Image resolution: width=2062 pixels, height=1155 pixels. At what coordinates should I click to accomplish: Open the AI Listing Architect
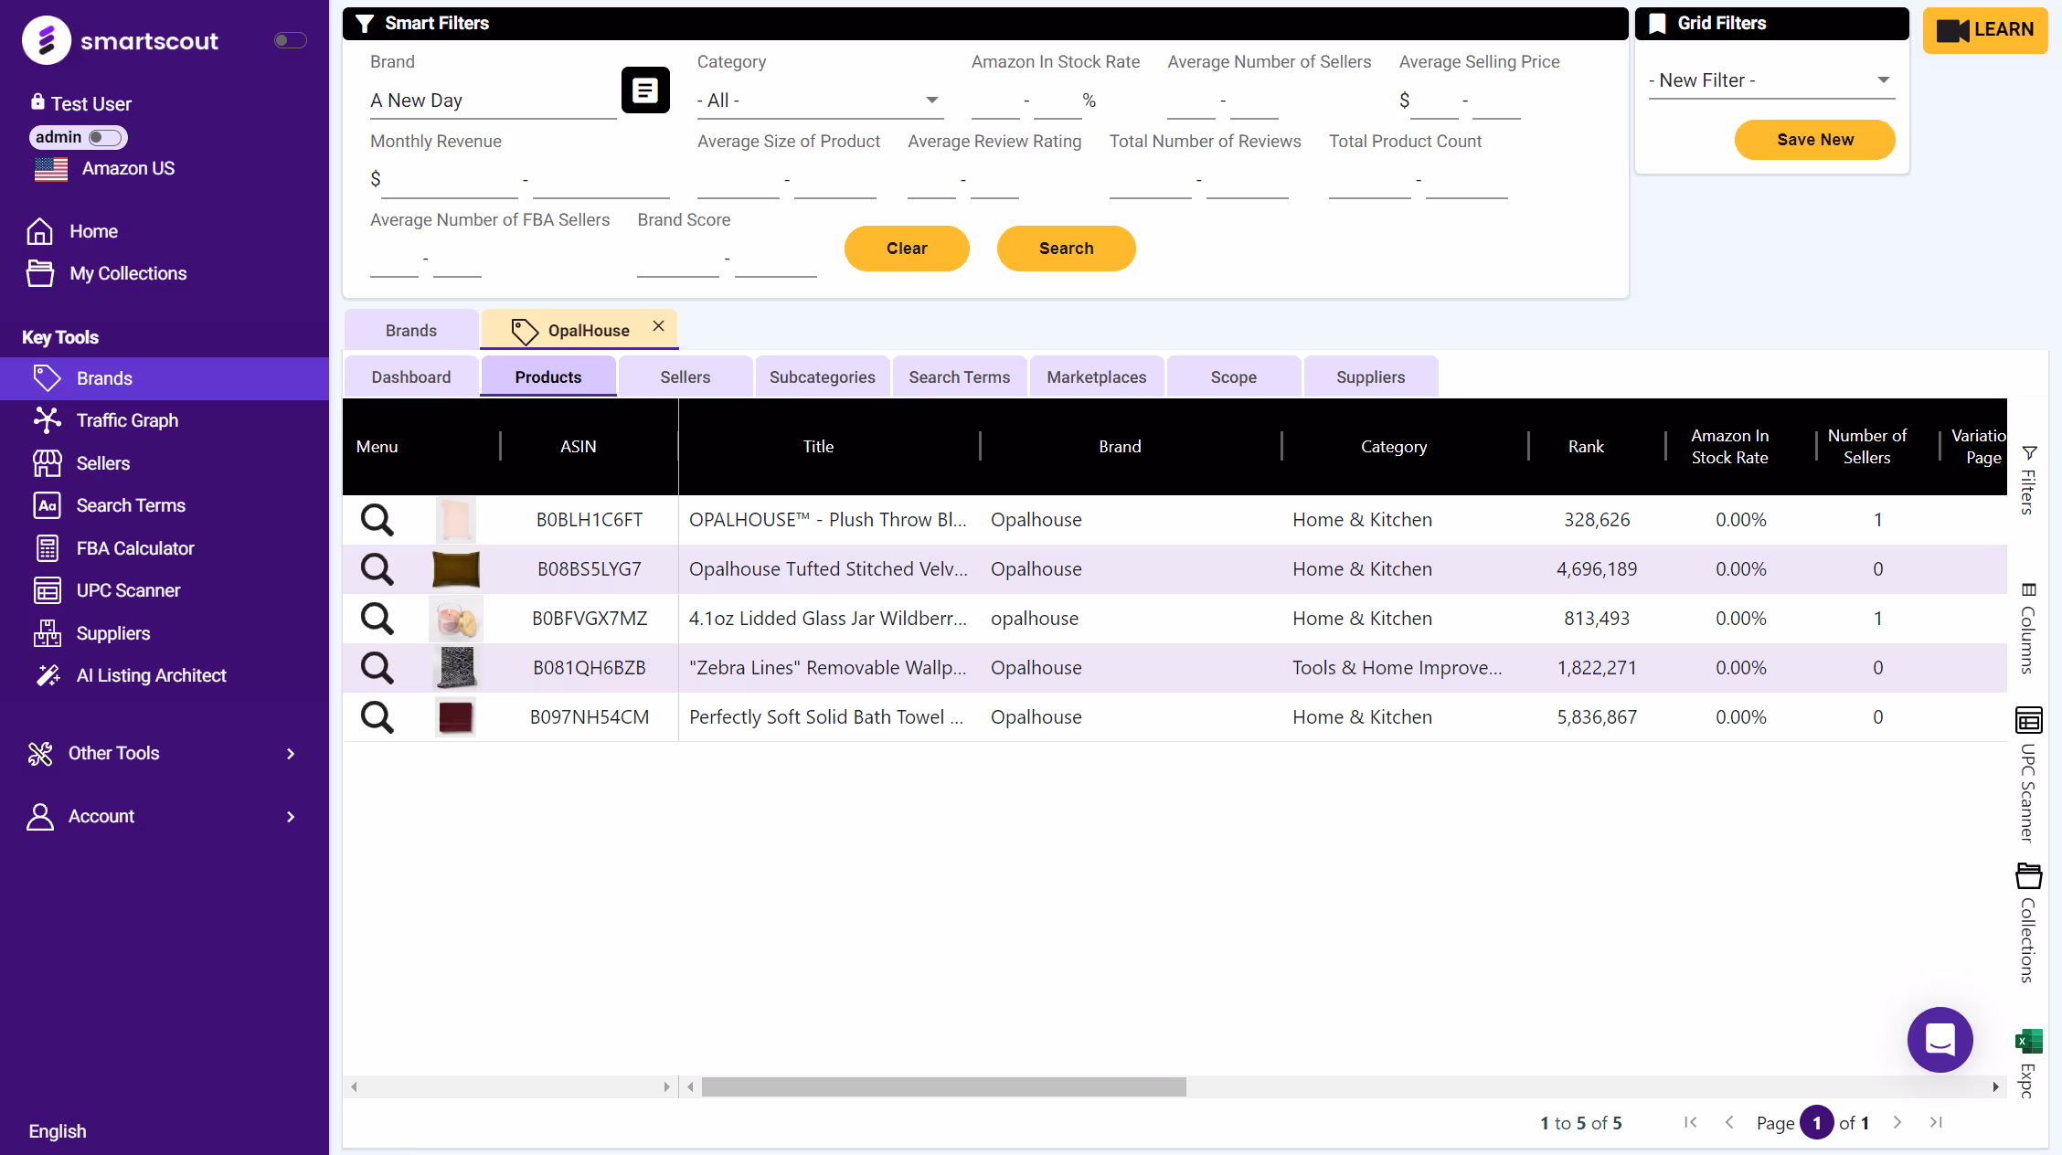point(151,675)
